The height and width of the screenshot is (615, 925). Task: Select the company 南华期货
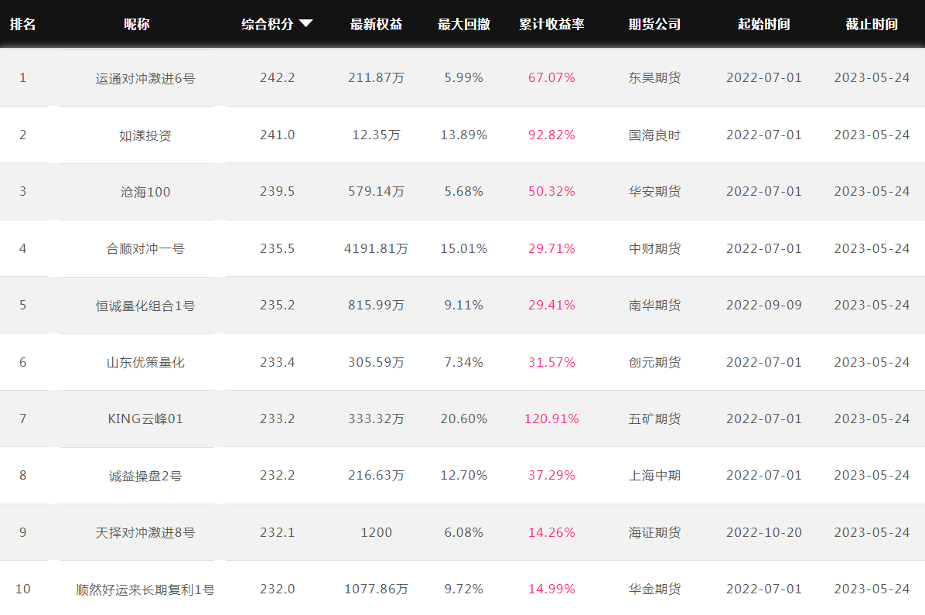point(655,305)
